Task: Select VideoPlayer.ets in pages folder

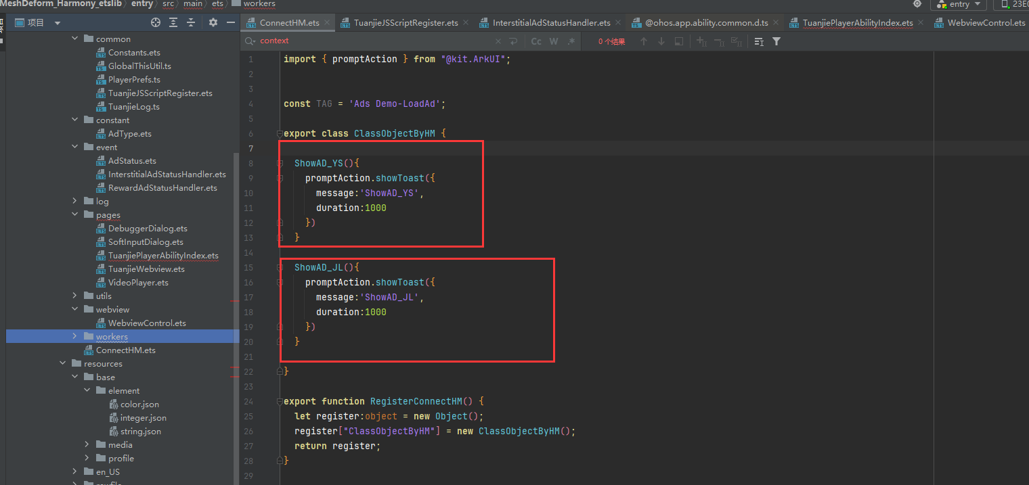Action: click(x=138, y=282)
